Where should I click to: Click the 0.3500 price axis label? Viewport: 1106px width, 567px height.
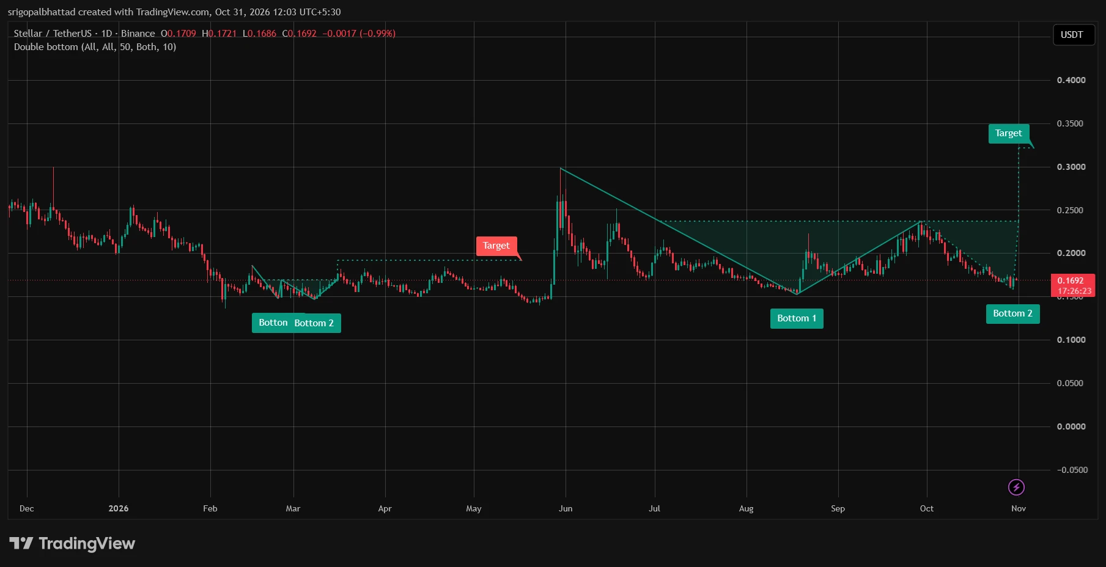tap(1070, 123)
